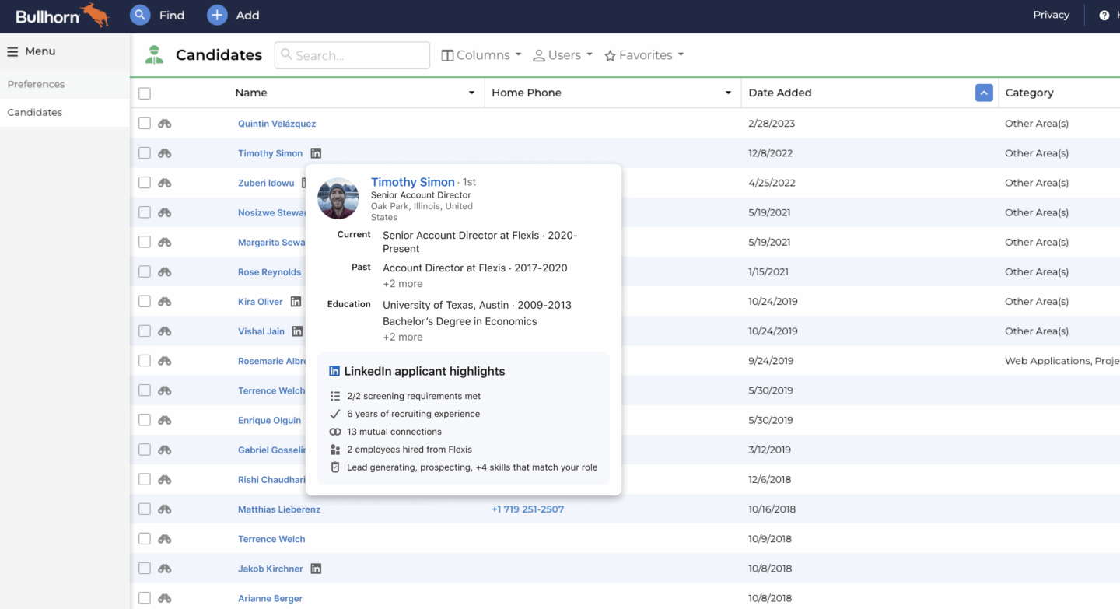The width and height of the screenshot is (1120, 609).
Task: Click the Bullhorn logo
Action: pos(62,15)
